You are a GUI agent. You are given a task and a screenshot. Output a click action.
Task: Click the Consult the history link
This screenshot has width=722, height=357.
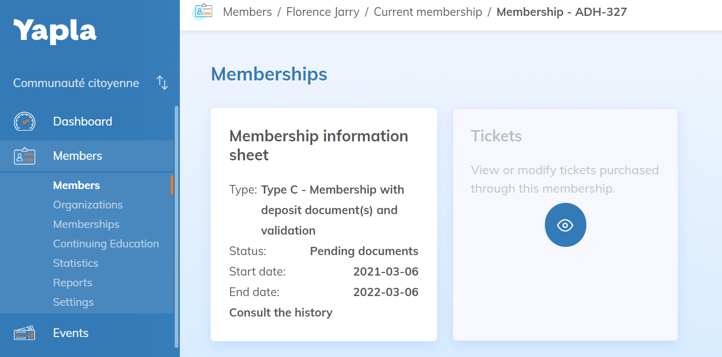coord(281,312)
